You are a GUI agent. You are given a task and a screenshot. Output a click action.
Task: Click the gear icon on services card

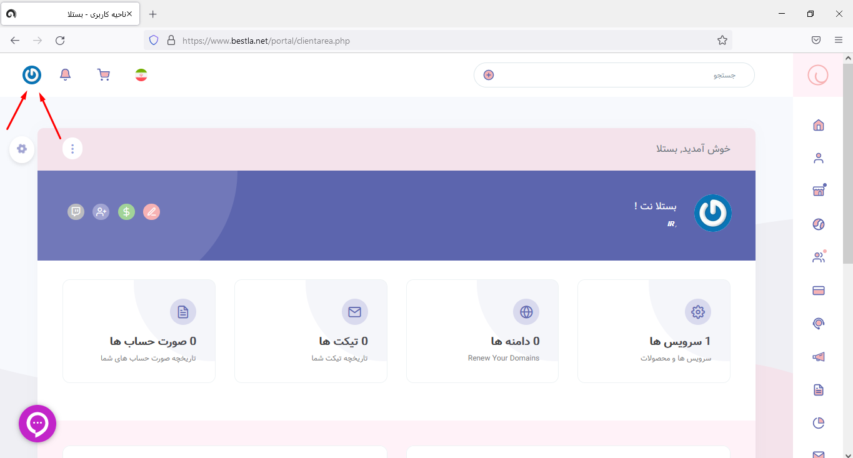pos(698,312)
